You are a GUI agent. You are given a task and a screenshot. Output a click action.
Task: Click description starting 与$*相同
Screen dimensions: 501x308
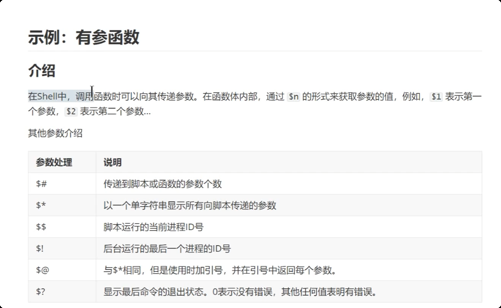(221, 270)
